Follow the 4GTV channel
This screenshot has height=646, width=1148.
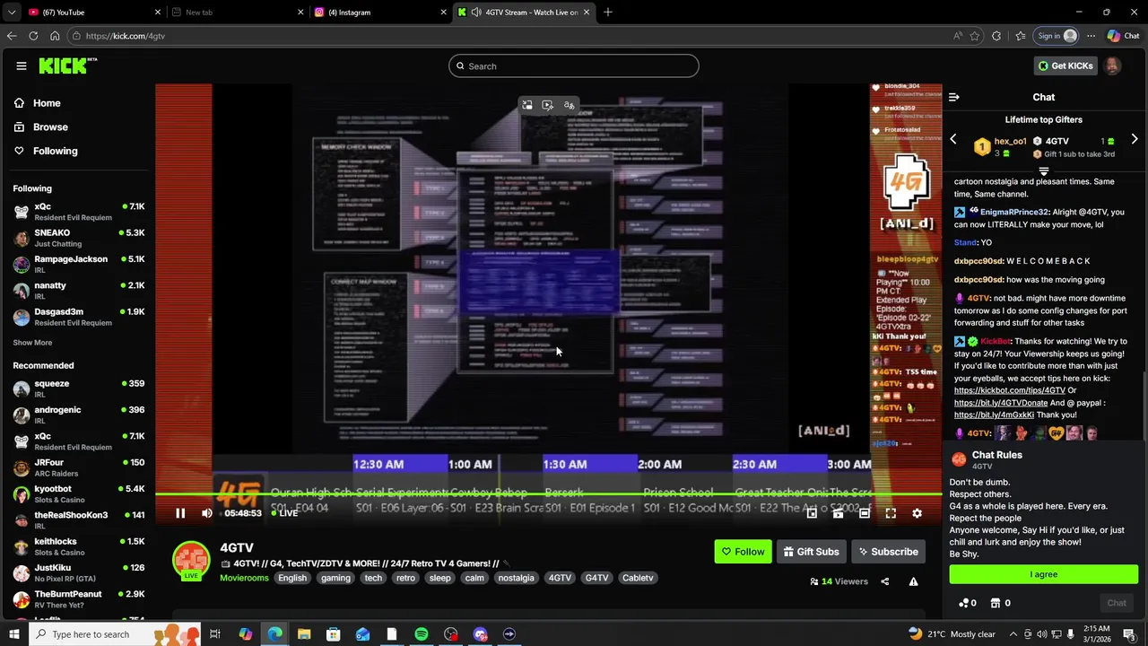click(x=743, y=552)
